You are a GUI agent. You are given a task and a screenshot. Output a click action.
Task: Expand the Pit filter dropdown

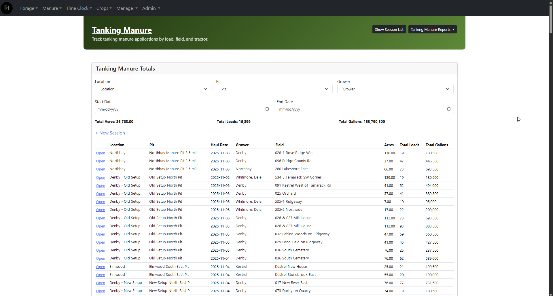pos(274,89)
